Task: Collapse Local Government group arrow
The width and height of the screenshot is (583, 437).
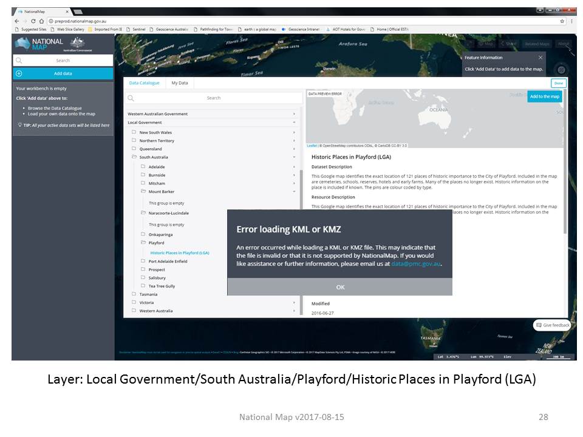Action: point(294,122)
